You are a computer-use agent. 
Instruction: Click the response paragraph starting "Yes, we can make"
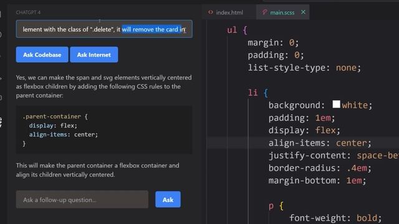[104, 86]
